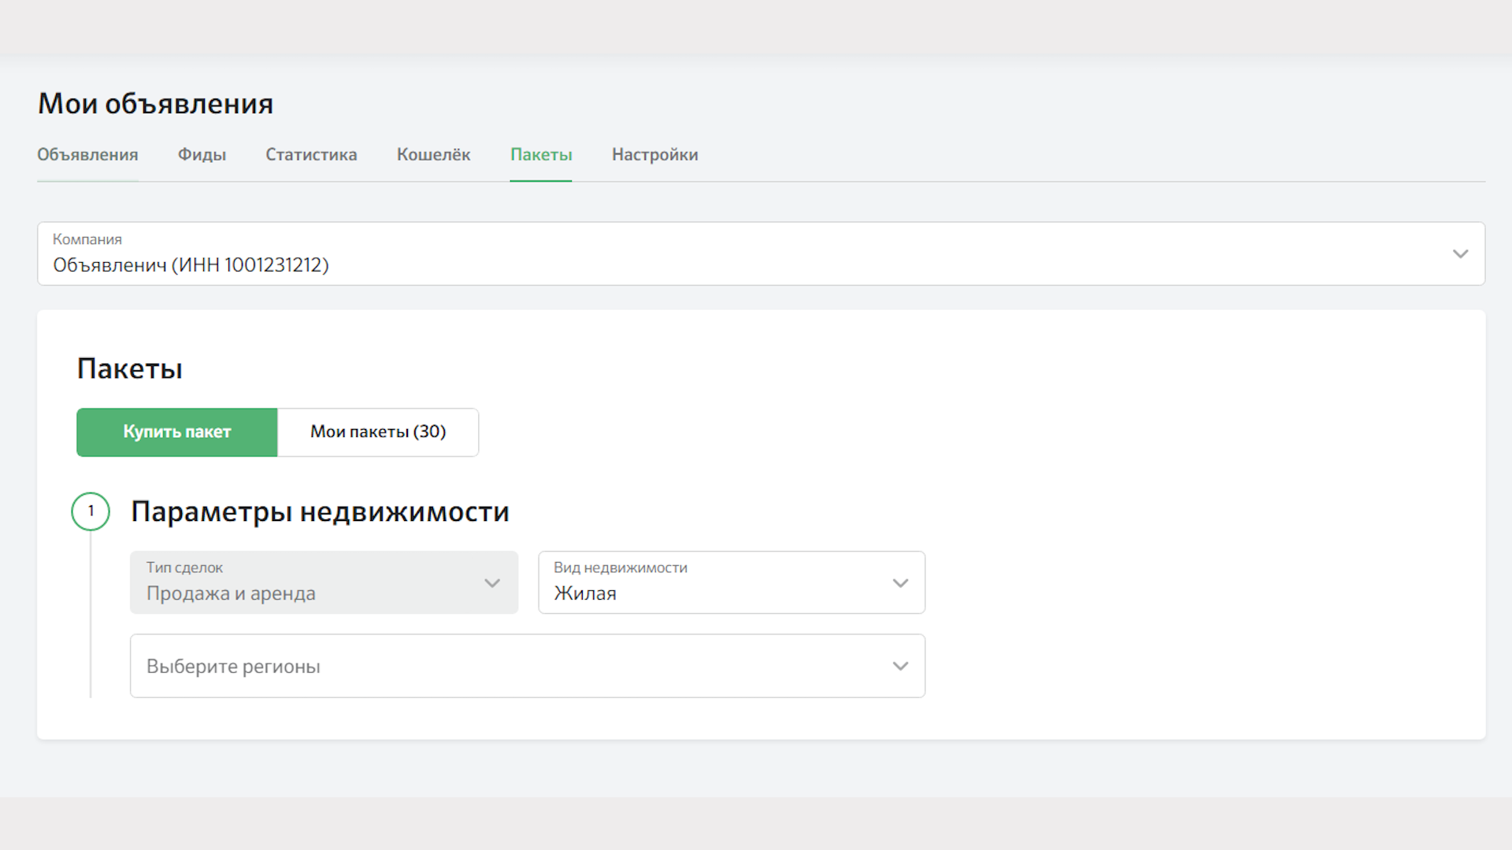Screen dimensions: 1512x850
Task: Open the Фиды tab
Action: (x=202, y=154)
